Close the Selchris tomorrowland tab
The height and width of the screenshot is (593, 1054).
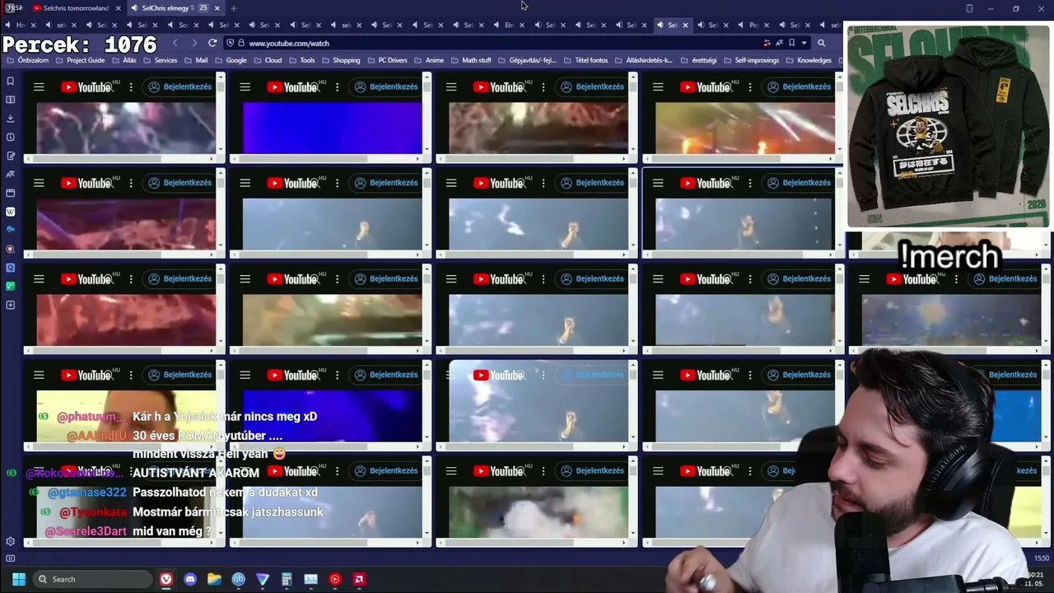(119, 8)
